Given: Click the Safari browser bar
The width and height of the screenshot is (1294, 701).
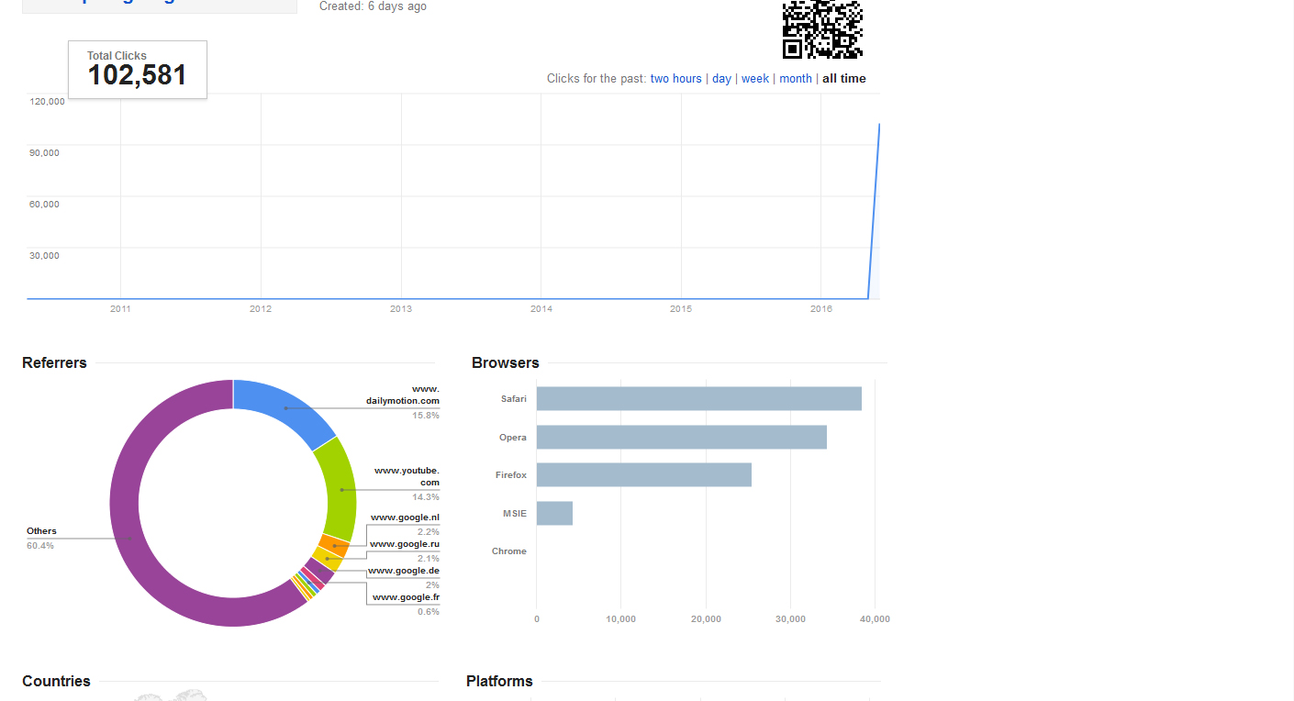Looking at the screenshot, I should click(x=698, y=399).
